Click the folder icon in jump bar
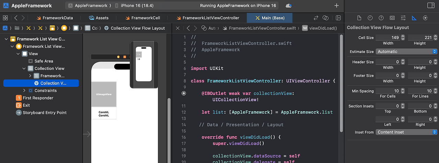 coord(17,28)
